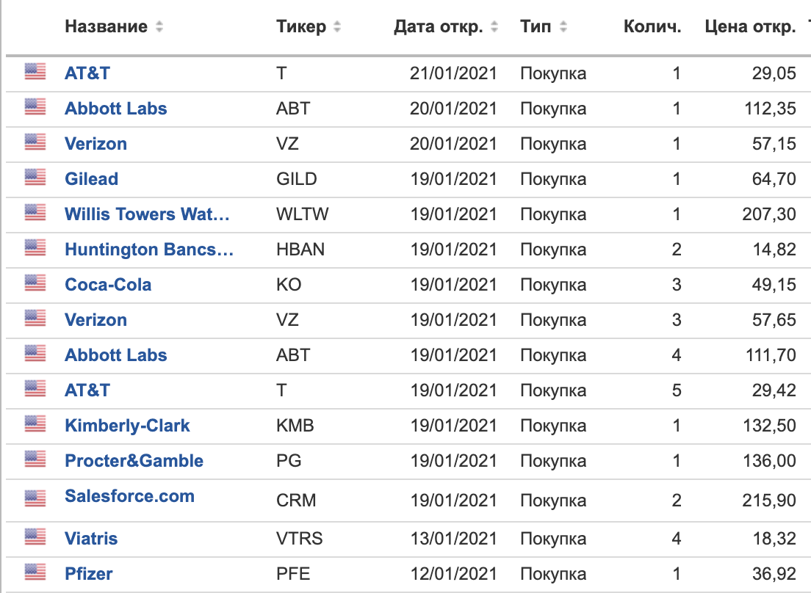Open the Pfizer stock page

pos(89,573)
